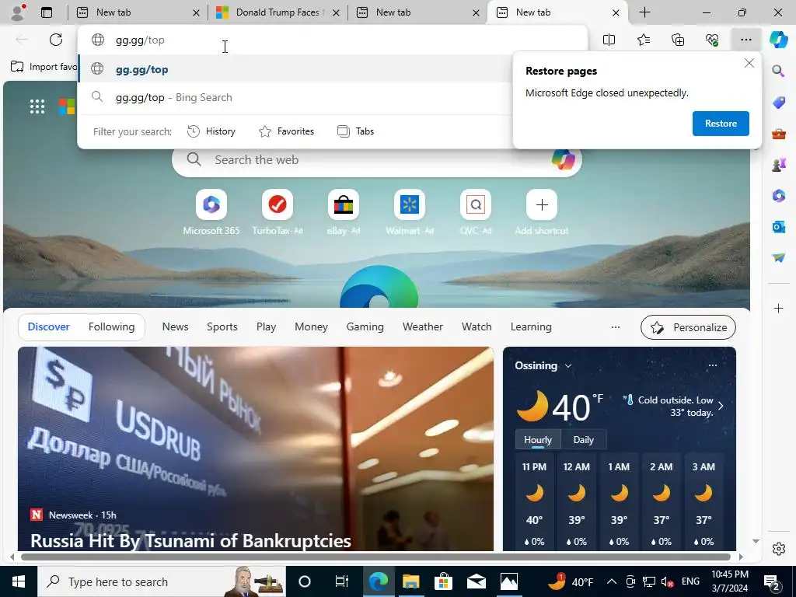The image size is (796, 597).
Task: Close the Donald Trump Faces tab
Action: tap(336, 12)
